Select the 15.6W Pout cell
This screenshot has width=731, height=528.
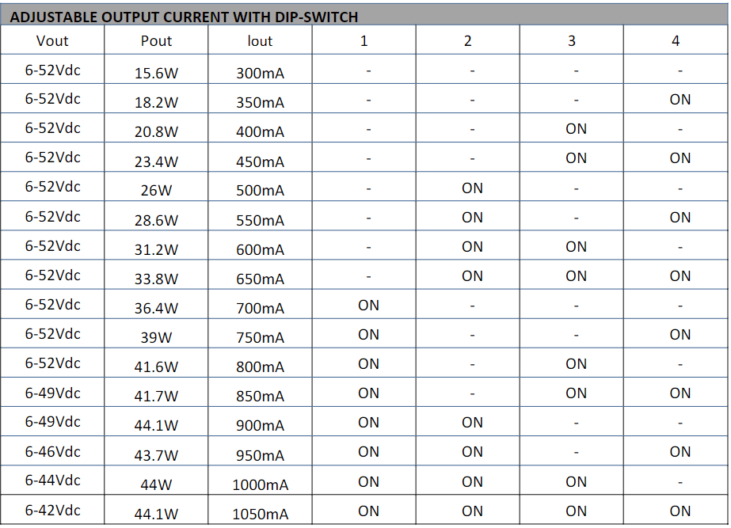pos(156,73)
